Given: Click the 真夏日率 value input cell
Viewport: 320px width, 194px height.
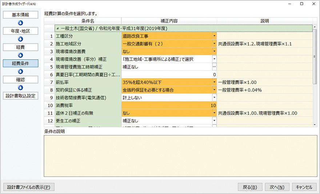Looking at the screenshot, I should click(169, 74).
